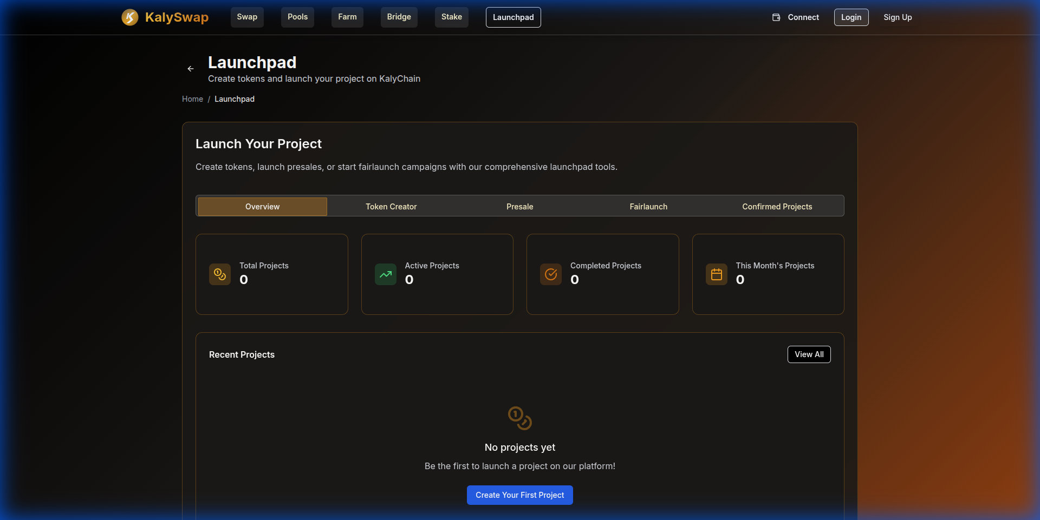
Task: Open the Bridge page
Action: coord(399,17)
